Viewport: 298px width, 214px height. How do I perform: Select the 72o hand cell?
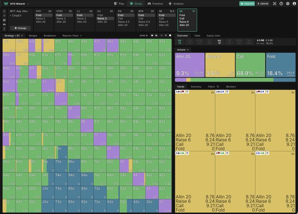100,206
